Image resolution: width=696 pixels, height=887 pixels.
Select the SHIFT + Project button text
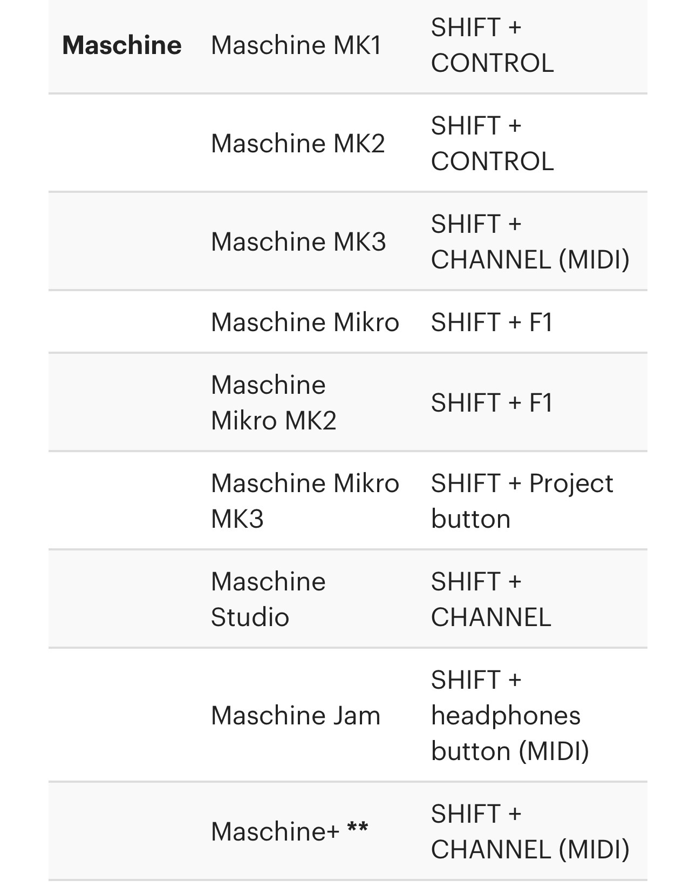coord(522,501)
